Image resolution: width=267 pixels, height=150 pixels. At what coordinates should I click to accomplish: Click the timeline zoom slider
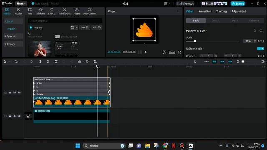[x=243, y=62]
